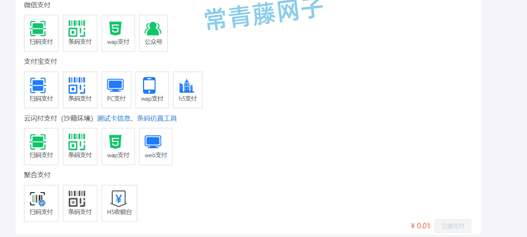Select 聚合支付 扫码支付 option
The image size is (527, 237).
pyautogui.click(x=41, y=203)
